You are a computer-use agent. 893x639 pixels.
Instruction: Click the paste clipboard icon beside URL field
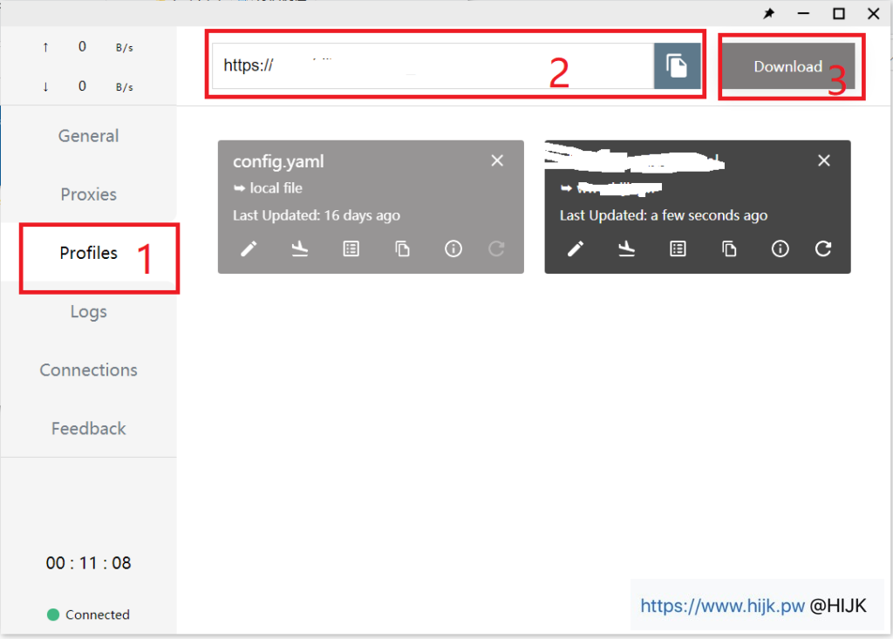point(677,66)
